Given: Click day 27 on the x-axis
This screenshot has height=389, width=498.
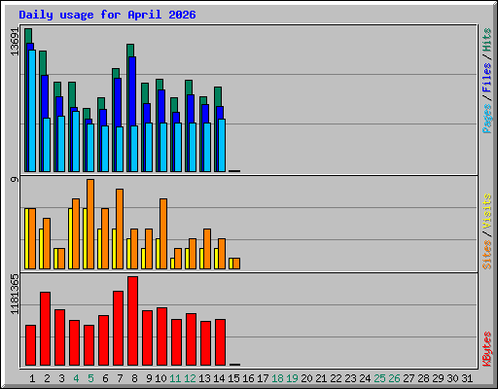Looking at the screenshot, I should 409,378.
